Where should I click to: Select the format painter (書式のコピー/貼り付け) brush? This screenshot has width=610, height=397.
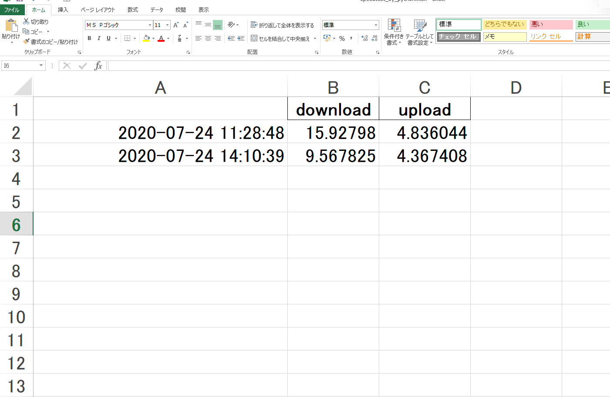51,42
